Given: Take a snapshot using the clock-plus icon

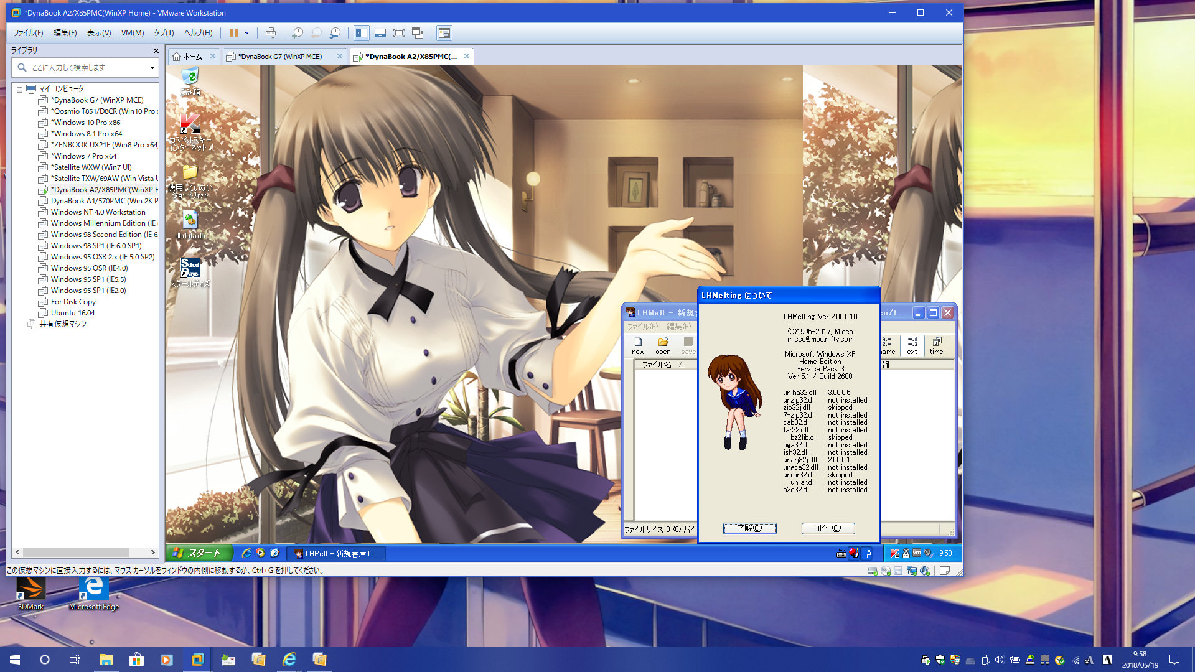Looking at the screenshot, I should coord(298,33).
